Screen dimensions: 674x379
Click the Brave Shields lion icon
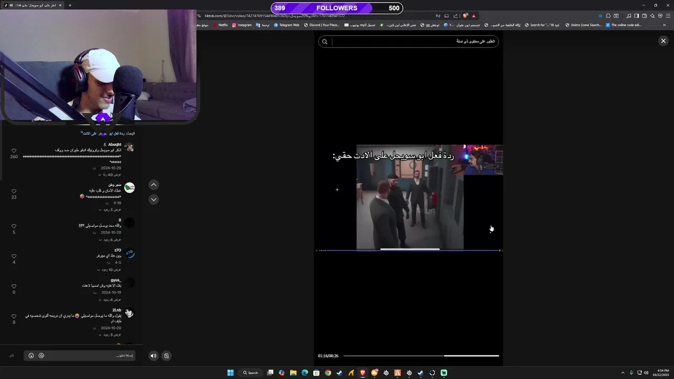coord(465,16)
